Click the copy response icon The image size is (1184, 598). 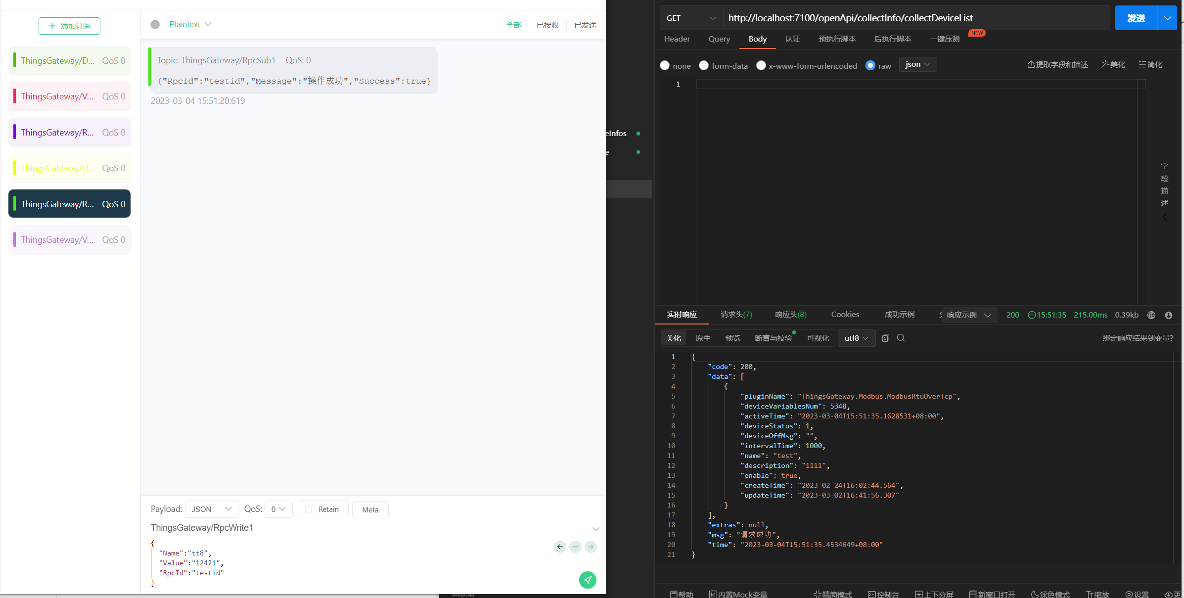[x=885, y=338]
